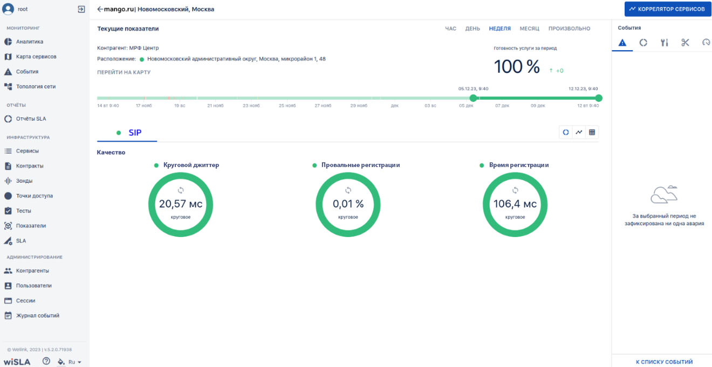The image size is (712, 367).
Task: Switch to line graph view
Action: [579, 132]
